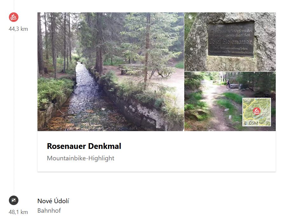Click the red mountain bike highlight icon
The image size is (284, 220).
14,17
